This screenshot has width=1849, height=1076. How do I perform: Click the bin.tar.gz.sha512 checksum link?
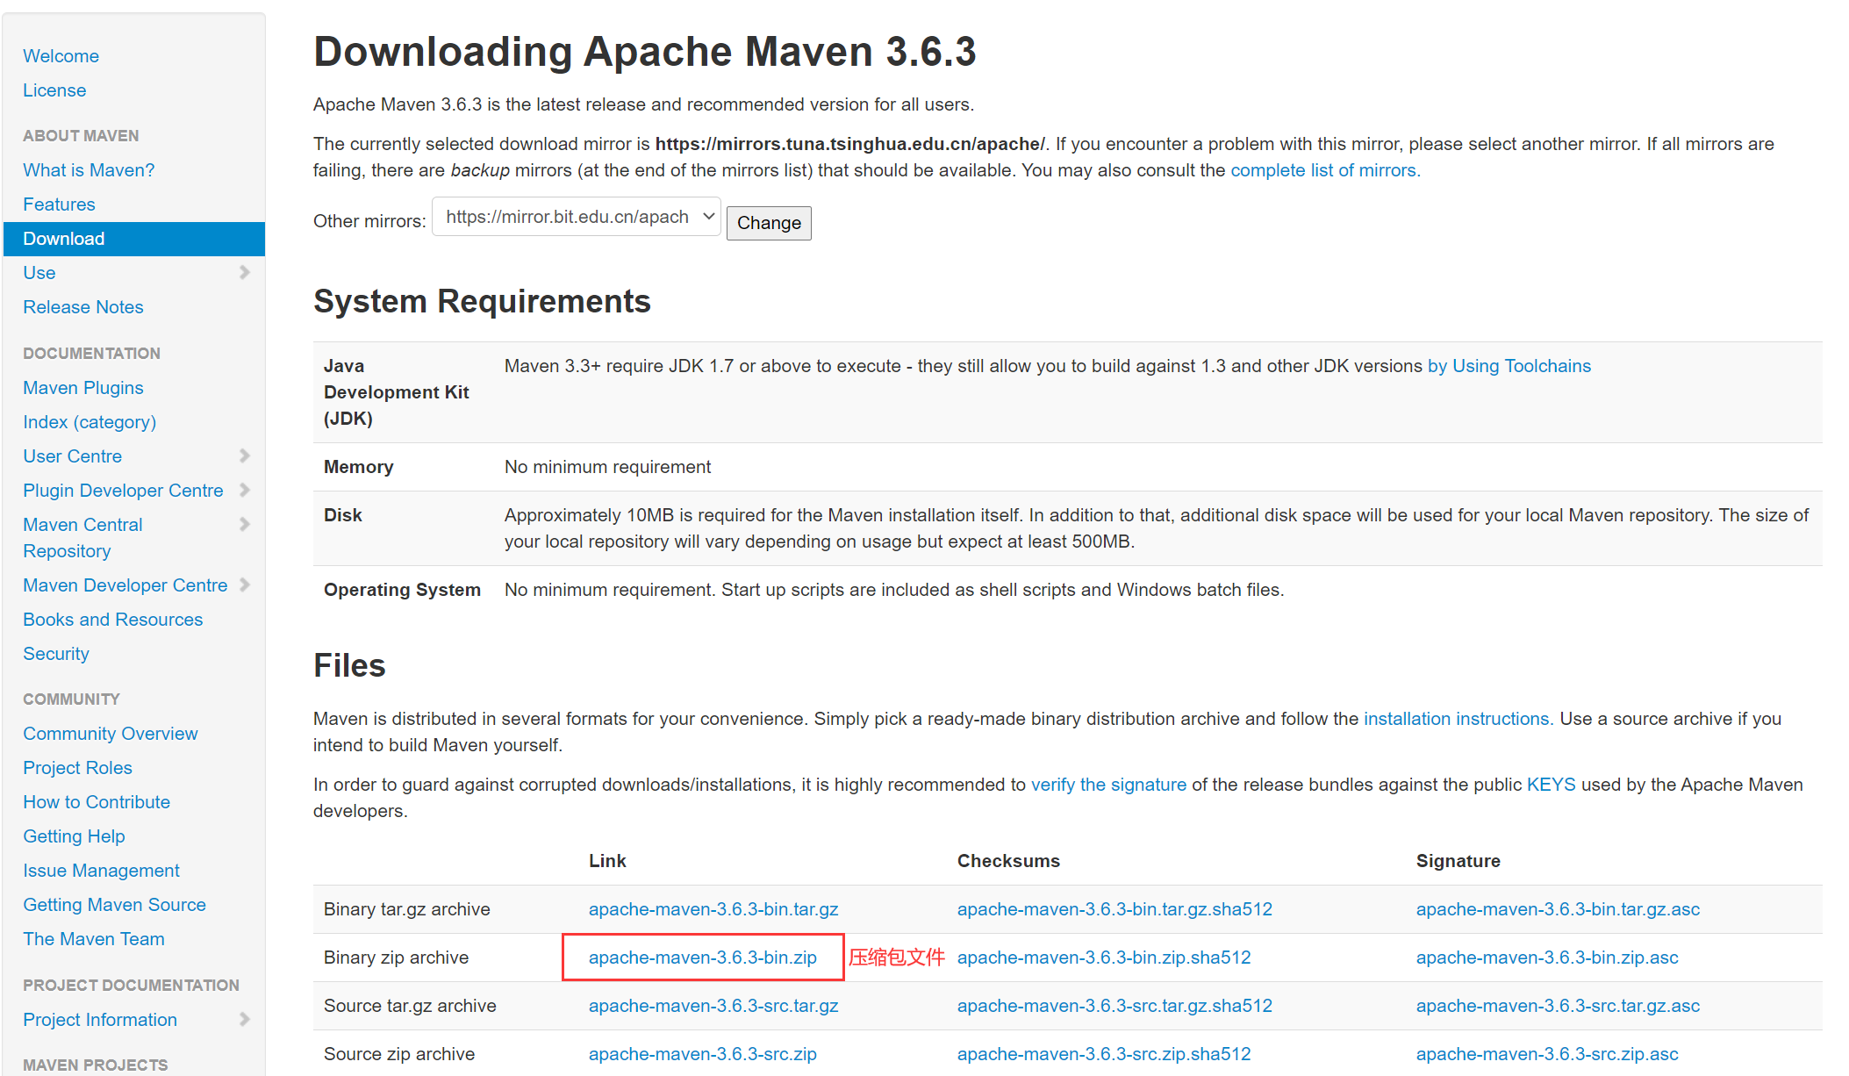(x=1114, y=909)
